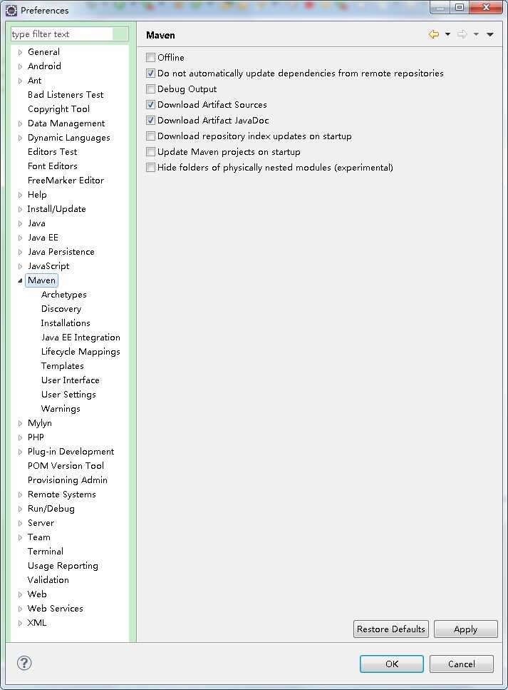The height and width of the screenshot is (690, 508).
Task: Click the Apply button
Action: click(465, 629)
